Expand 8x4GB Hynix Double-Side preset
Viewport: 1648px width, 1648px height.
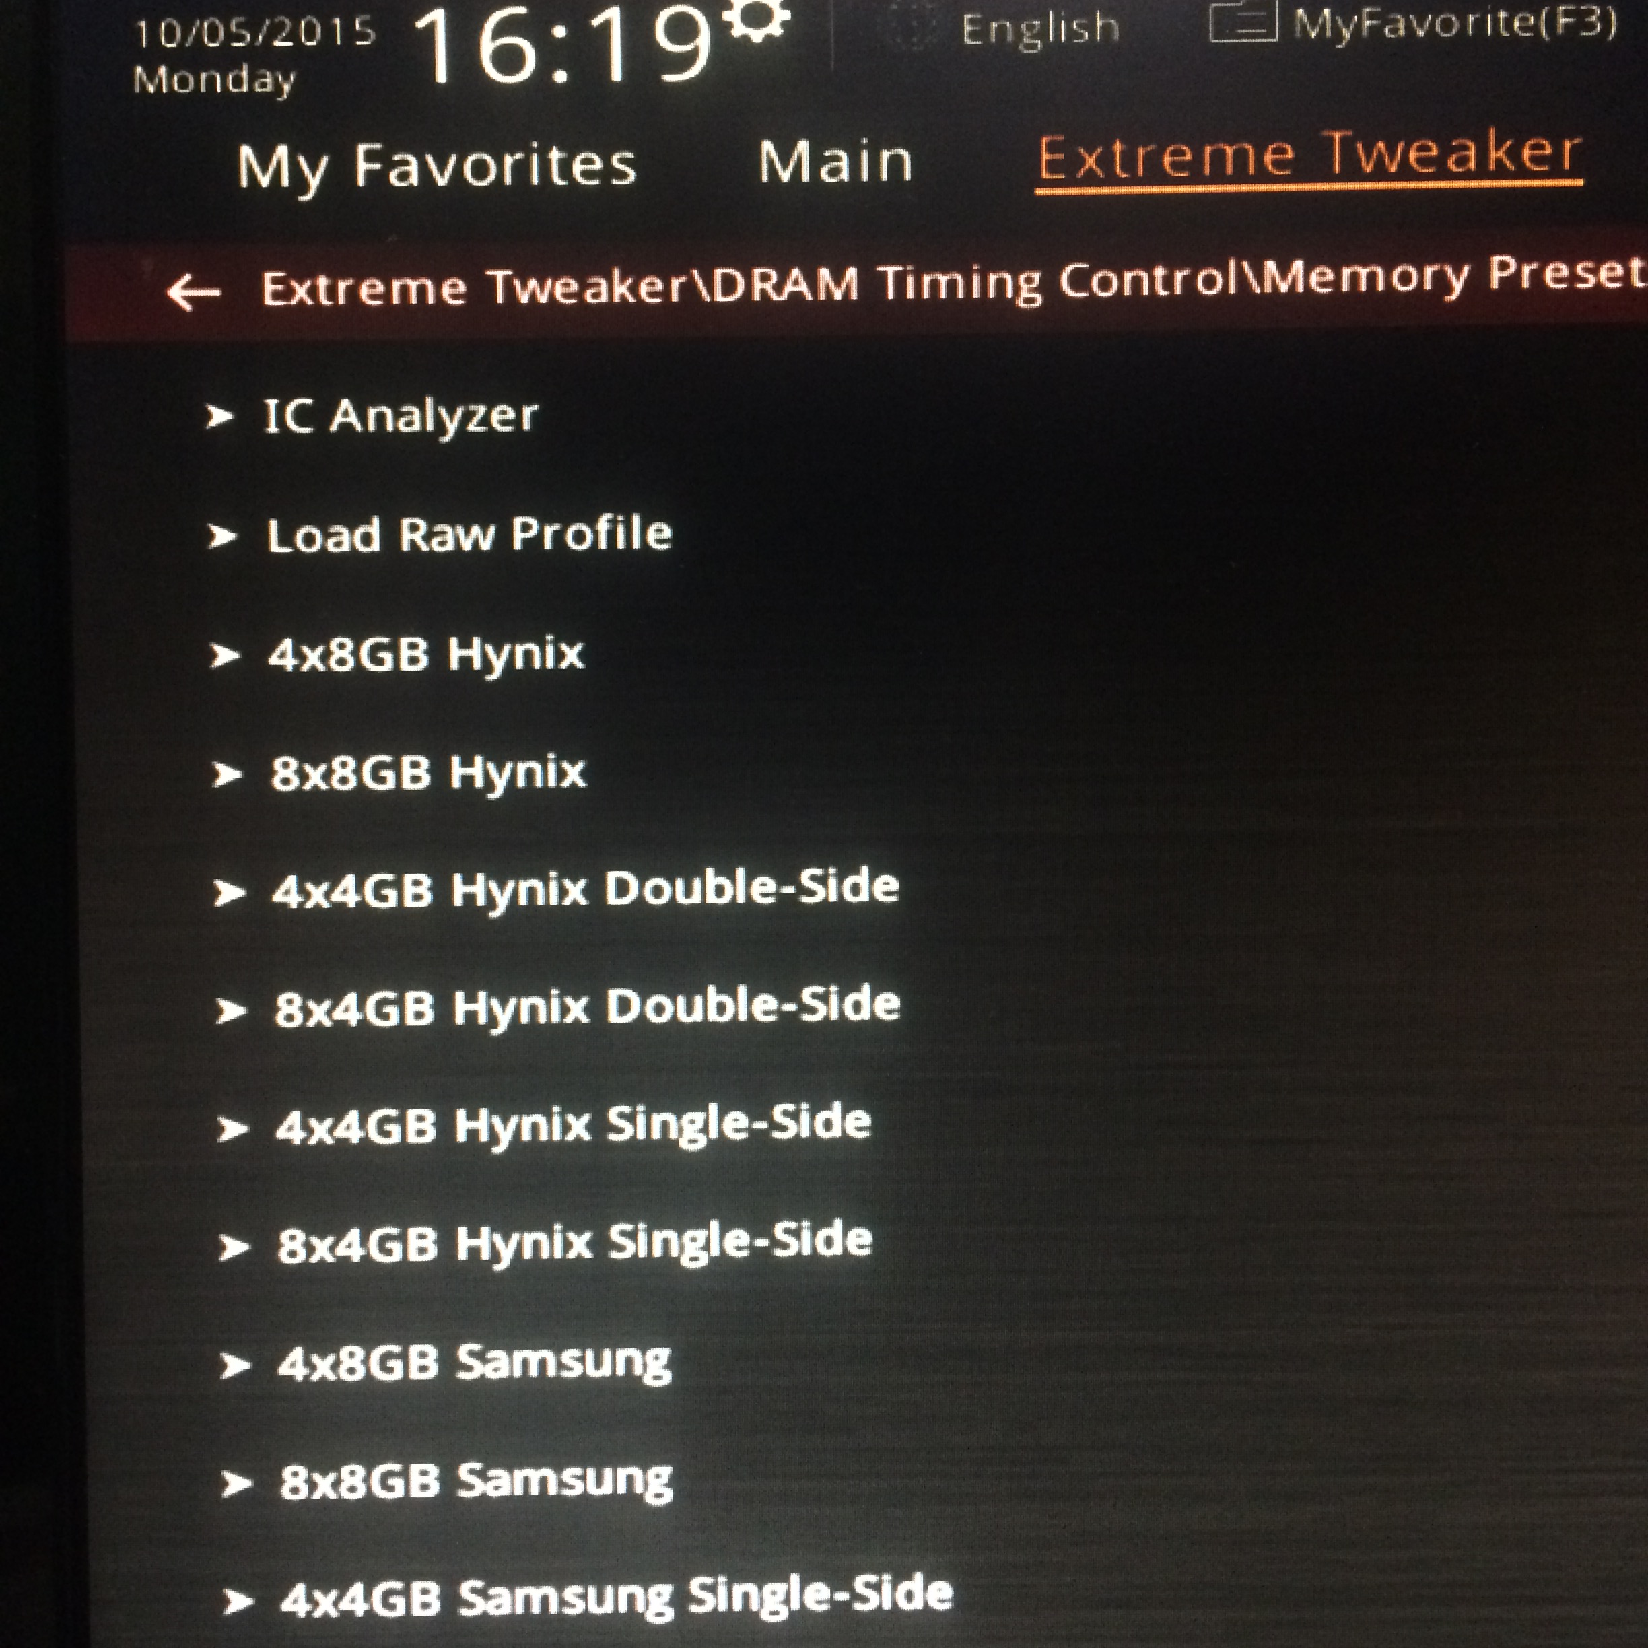click(587, 1007)
